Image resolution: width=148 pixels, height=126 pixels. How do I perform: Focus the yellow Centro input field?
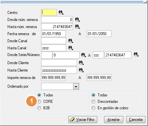[49, 13]
